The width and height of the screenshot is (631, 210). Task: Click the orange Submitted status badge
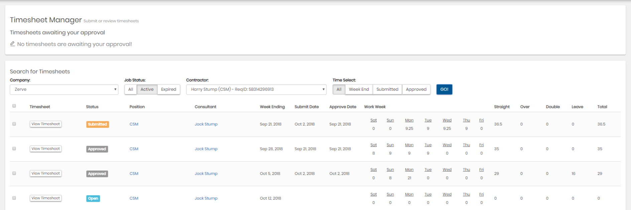pos(97,124)
